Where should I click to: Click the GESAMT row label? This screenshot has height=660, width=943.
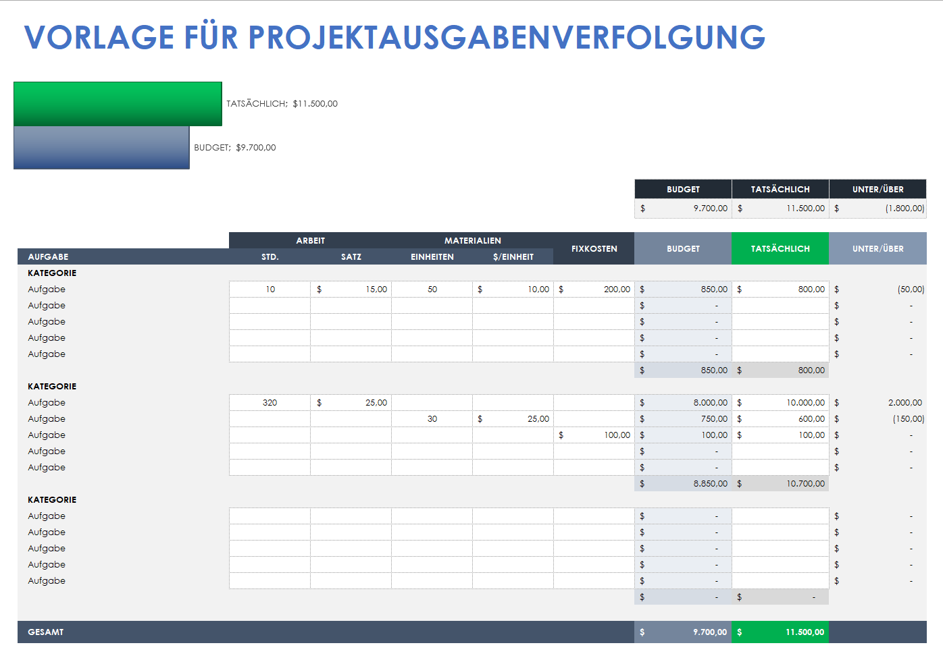45,632
